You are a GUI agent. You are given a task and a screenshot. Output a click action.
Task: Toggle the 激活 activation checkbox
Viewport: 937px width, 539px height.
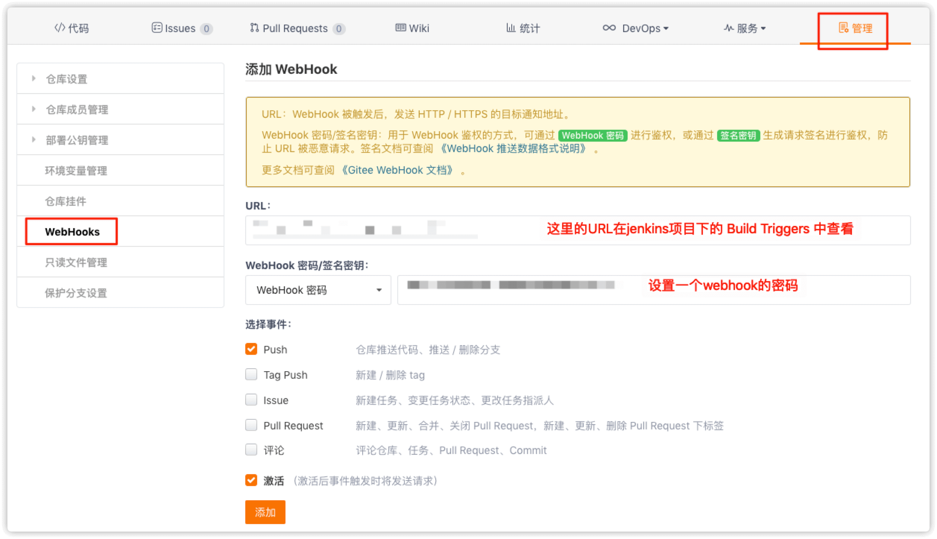tap(251, 480)
